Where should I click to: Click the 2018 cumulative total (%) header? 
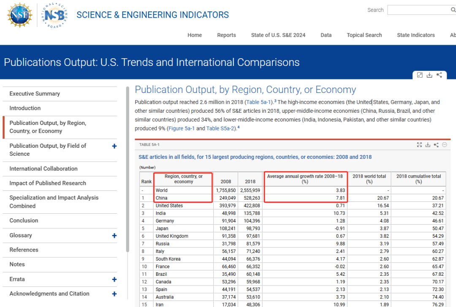coord(418,179)
